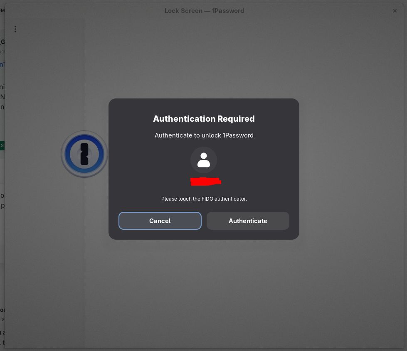Click the user avatar icon in dialog
This screenshot has width=407, height=351.
[204, 160]
